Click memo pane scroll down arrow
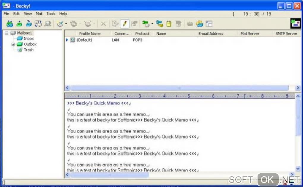Screen dimensions: 303x187 298,169
